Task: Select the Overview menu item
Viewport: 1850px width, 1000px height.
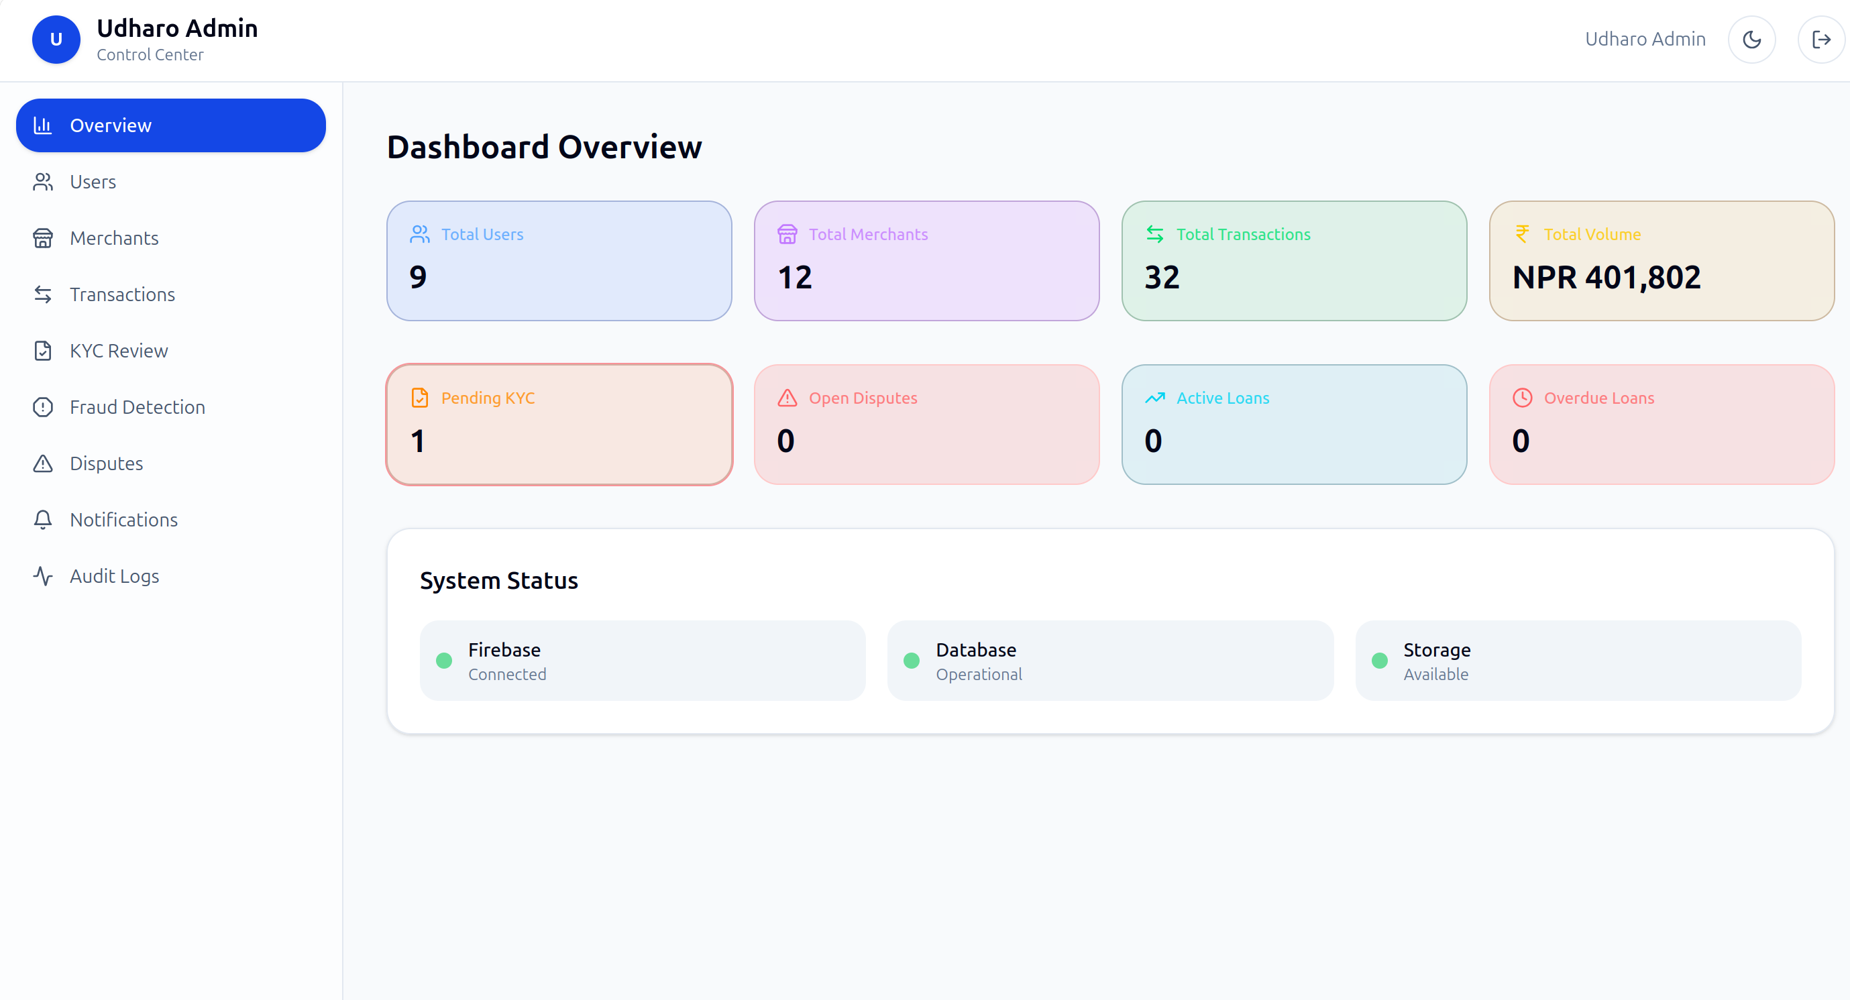Action: 171,125
